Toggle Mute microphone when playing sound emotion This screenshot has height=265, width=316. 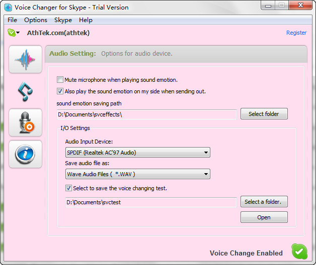(x=60, y=80)
